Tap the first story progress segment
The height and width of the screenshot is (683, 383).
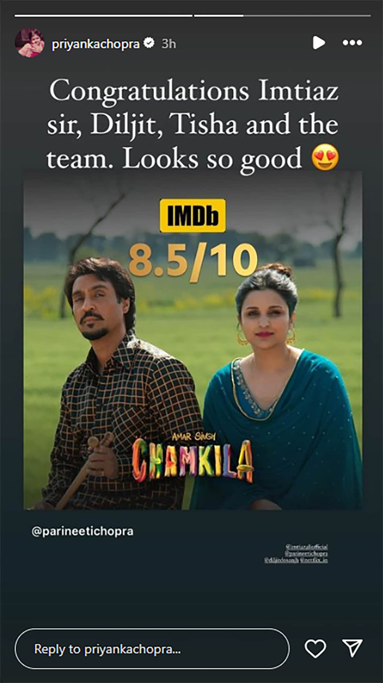point(103,15)
